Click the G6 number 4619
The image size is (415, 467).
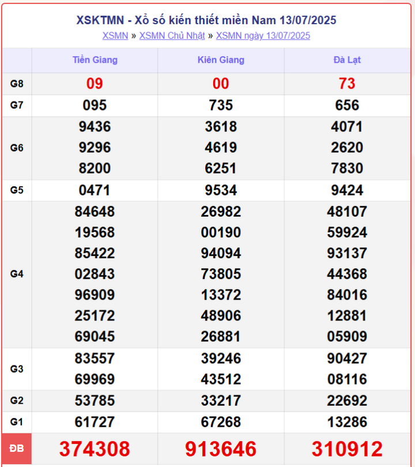(221, 148)
